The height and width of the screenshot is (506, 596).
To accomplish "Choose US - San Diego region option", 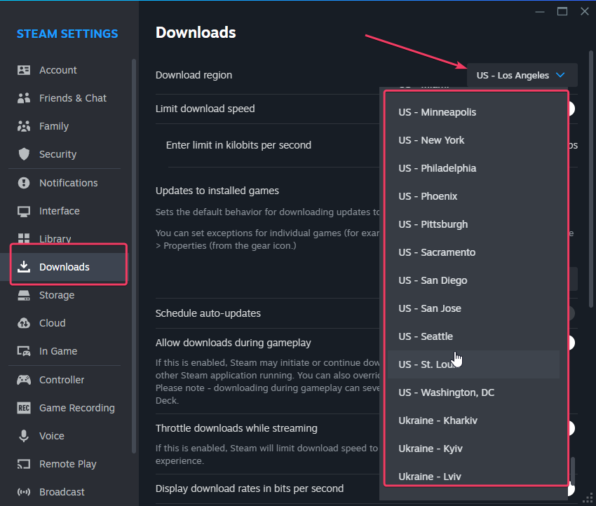I will point(473,281).
